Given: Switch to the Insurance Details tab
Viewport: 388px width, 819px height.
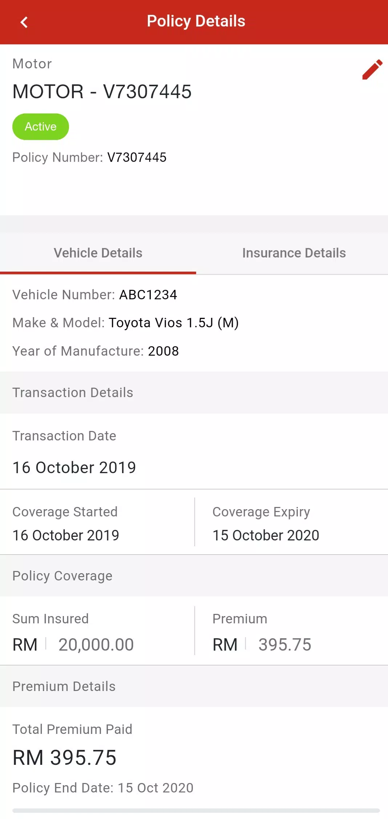Looking at the screenshot, I should [294, 253].
